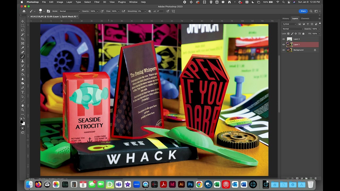Select the Type tool
Image resolution: width=340 pixels, height=191 pixels.
23,92
